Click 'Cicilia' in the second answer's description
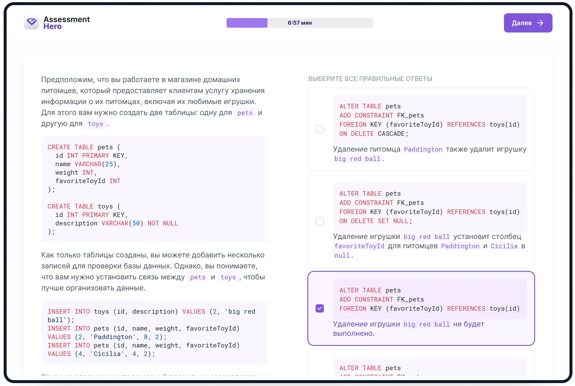The image size is (575, 386). [x=504, y=246]
